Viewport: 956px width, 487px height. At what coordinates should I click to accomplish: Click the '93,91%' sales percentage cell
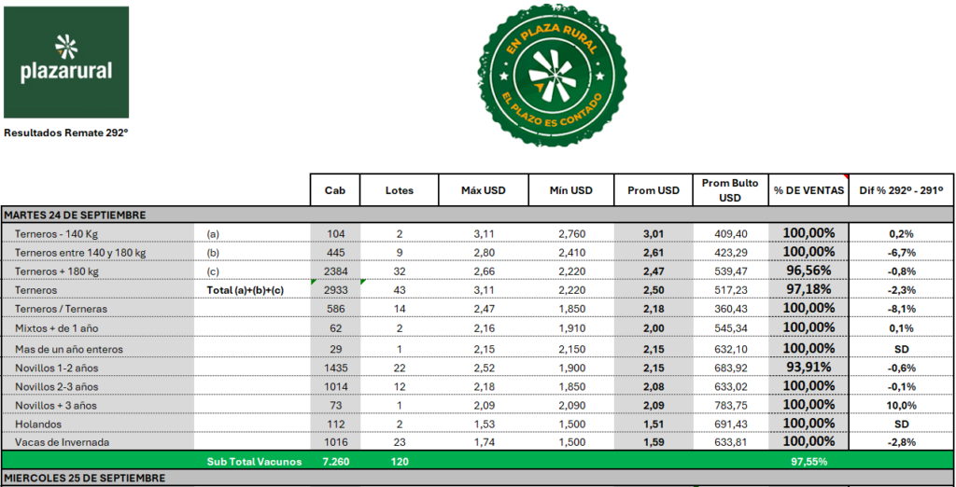click(808, 368)
